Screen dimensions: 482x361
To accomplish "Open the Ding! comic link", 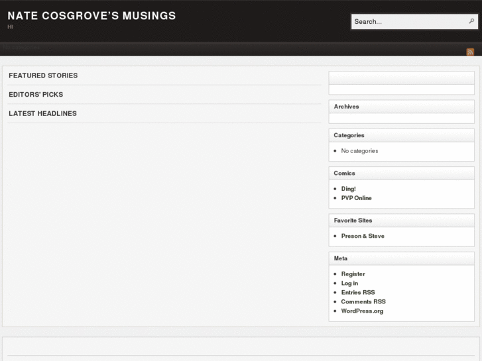I will pos(348,189).
